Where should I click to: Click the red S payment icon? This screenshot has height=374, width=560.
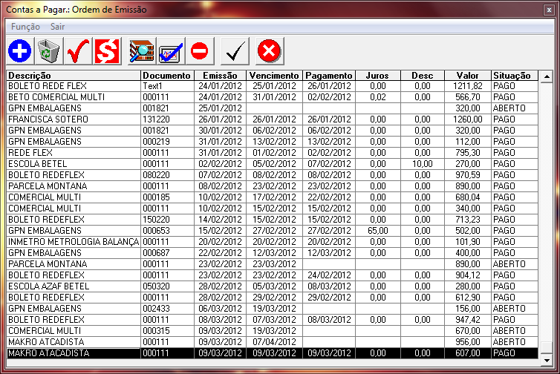point(107,51)
